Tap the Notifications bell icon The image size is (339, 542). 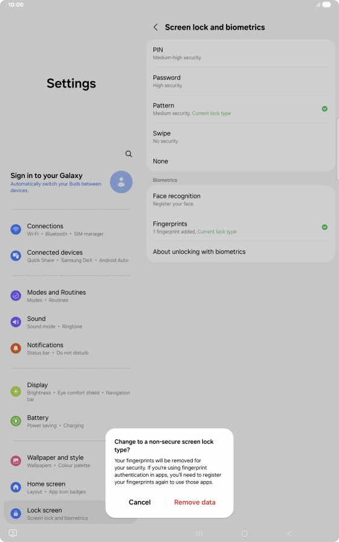pyautogui.click(x=16, y=348)
